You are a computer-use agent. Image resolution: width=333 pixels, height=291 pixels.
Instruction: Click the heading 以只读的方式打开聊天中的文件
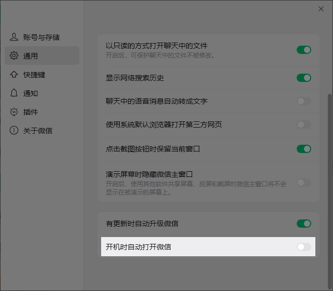pos(157,46)
